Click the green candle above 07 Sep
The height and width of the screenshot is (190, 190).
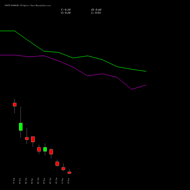(x=45, y=149)
